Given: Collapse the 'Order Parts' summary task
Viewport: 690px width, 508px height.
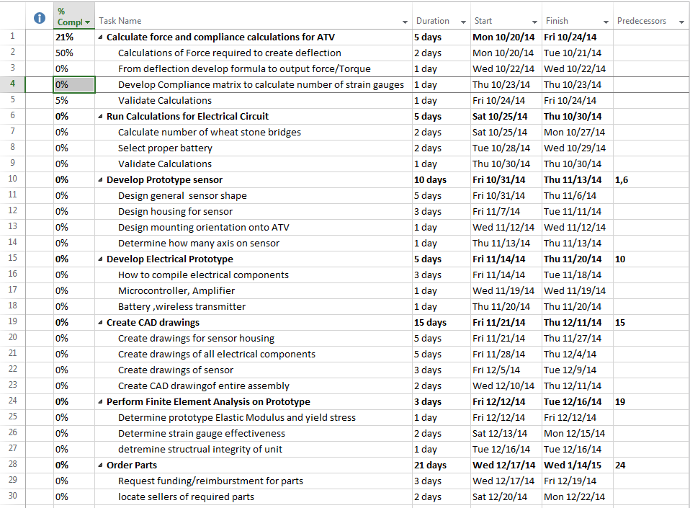Looking at the screenshot, I should [x=100, y=465].
